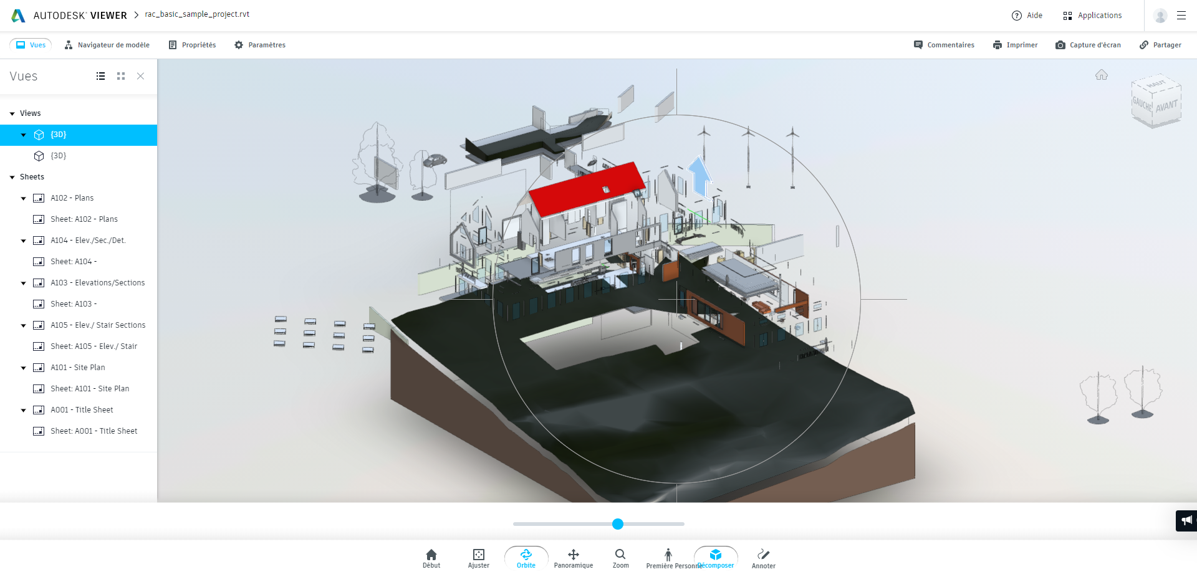Collapse the Views tree group

(12, 114)
